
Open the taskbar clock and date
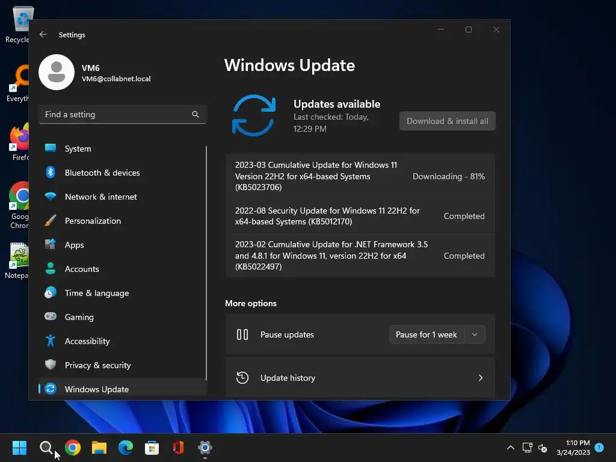pos(573,448)
